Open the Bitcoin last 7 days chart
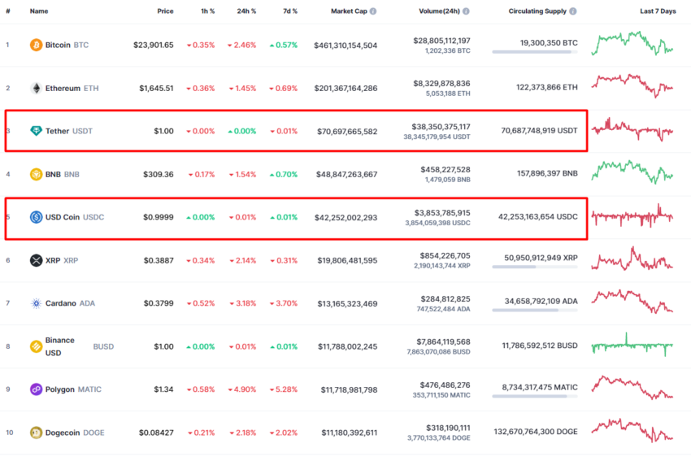This screenshot has height=461, width=691. (x=632, y=43)
